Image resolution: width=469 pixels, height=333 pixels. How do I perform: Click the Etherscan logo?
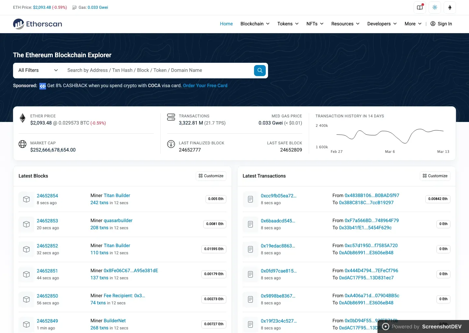click(x=37, y=24)
